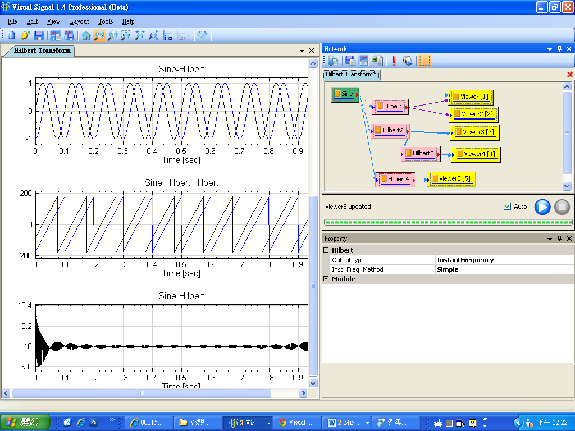575x431 pixels.
Task: Select the dashed-rectangle zoom region tool
Action: pos(126,35)
